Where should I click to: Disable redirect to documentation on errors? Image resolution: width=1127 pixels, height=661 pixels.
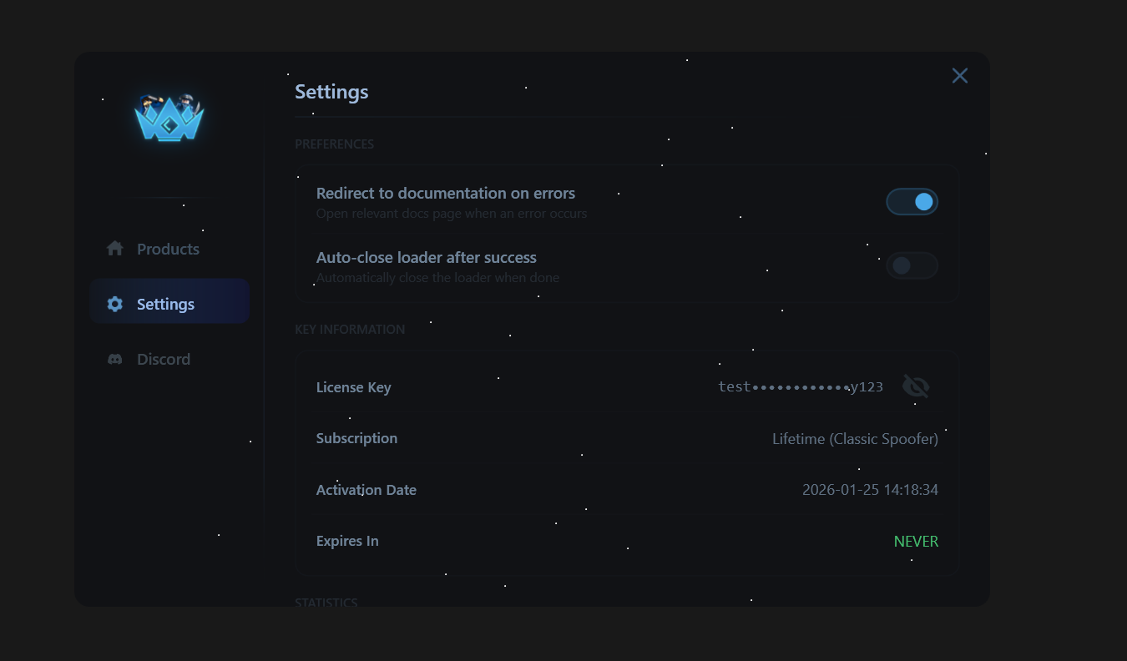point(912,202)
